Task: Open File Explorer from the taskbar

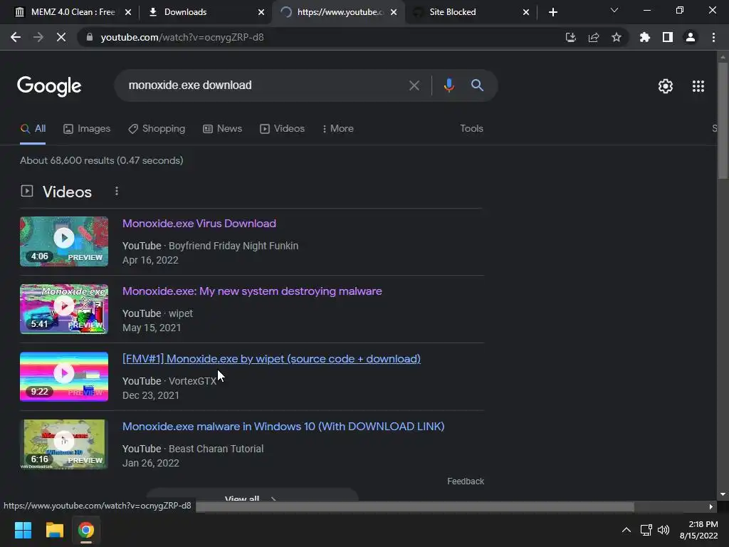Action: [x=54, y=530]
